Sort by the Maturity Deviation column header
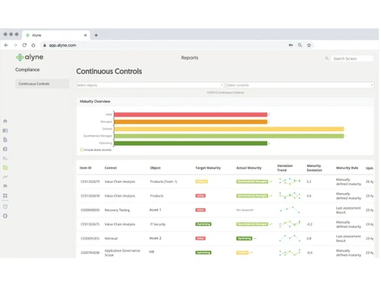Screen dimensions: 381x286 pyautogui.click(x=314, y=168)
